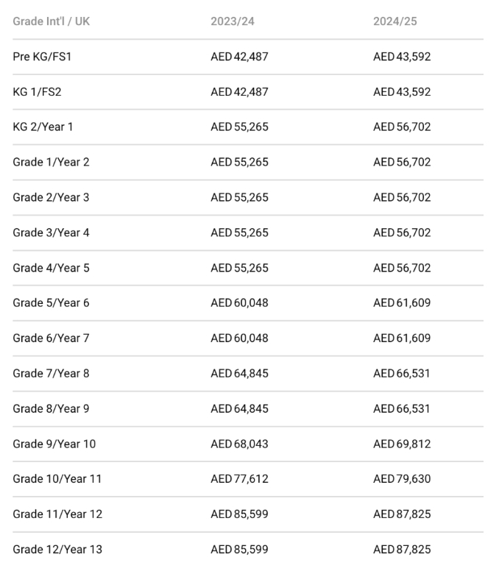Screen dimensions: 499x571
Task: Click KG 2/Year 1 grade label
Action: pos(43,127)
